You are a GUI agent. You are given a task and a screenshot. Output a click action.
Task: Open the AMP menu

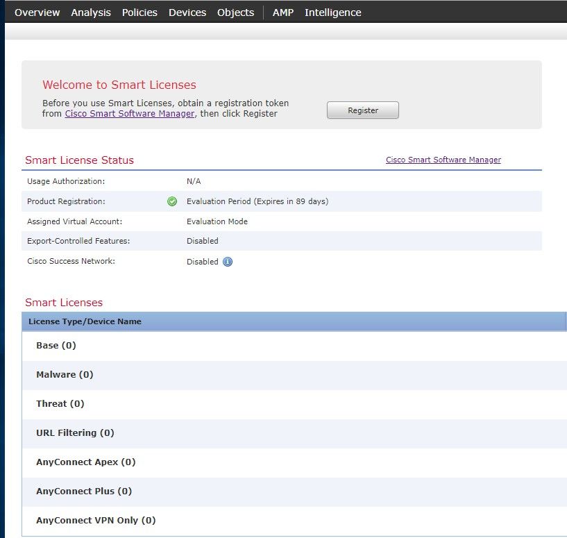click(282, 12)
